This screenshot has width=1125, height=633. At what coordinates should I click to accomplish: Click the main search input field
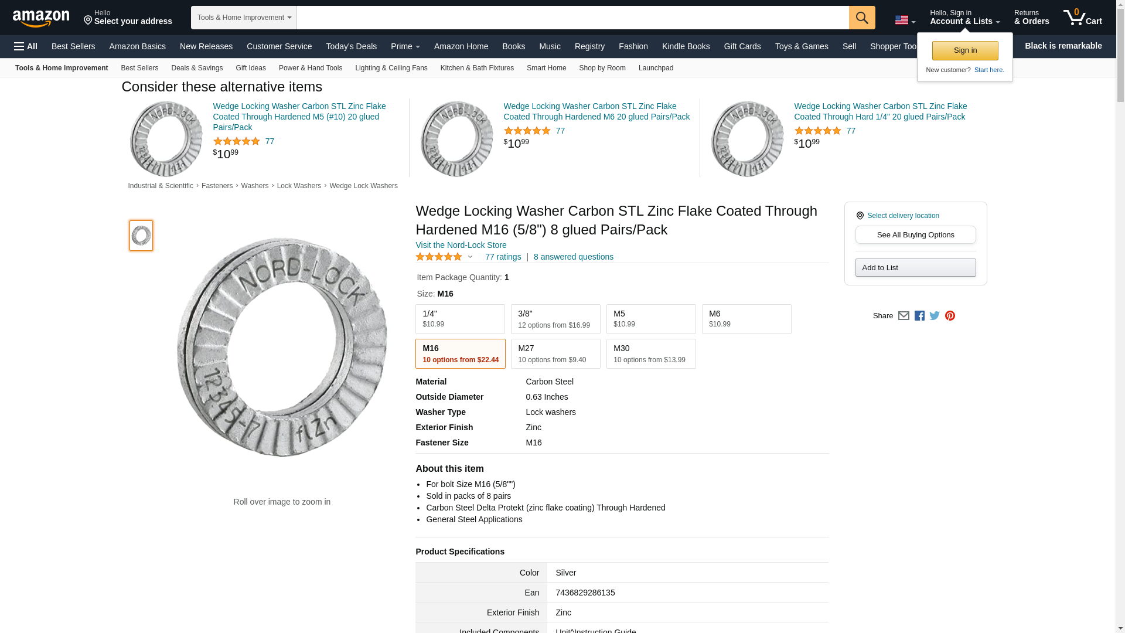tap(572, 18)
